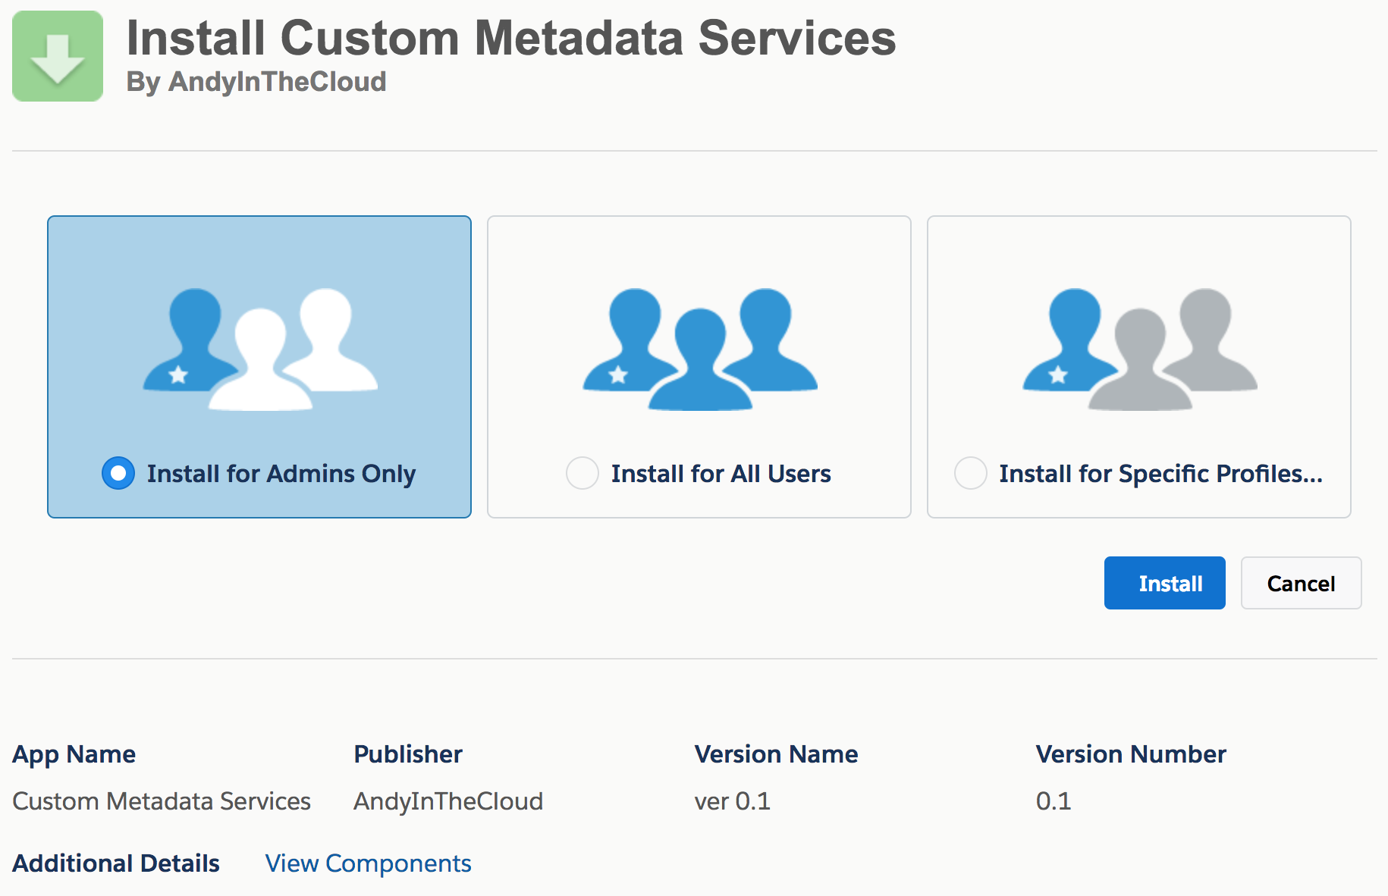
Task: Click the Admins Only people group icon
Action: [x=260, y=349]
